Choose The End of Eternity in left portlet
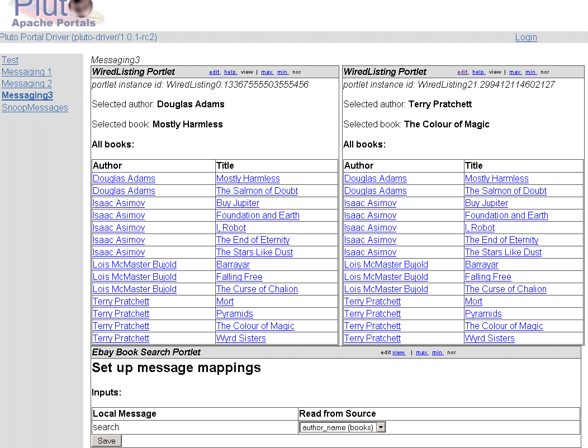Image resolution: width=588 pixels, height=448 pixels. 253,240
